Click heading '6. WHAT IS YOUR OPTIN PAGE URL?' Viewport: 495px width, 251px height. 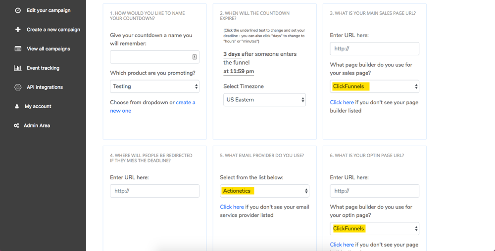click(x=367, y=156)
